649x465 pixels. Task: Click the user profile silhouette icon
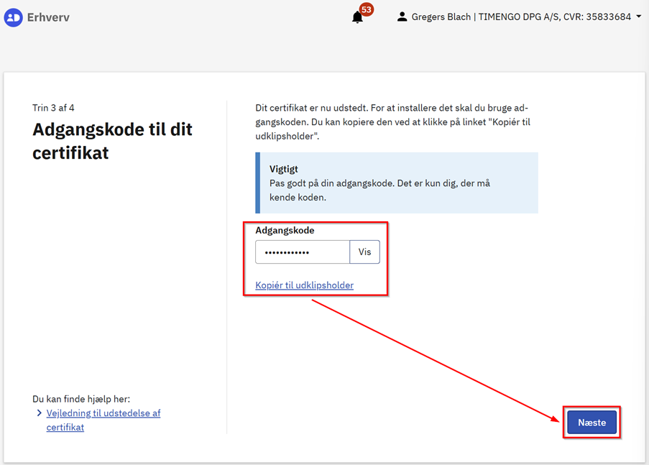pyautogui.click(x=402, y=17)
